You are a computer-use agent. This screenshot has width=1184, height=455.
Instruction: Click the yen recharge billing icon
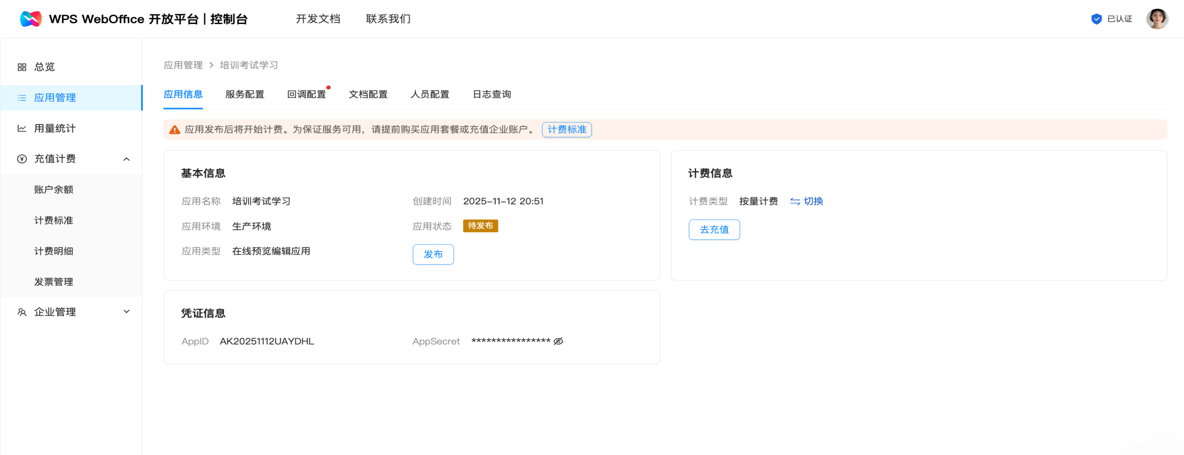(x=22, y=159)
